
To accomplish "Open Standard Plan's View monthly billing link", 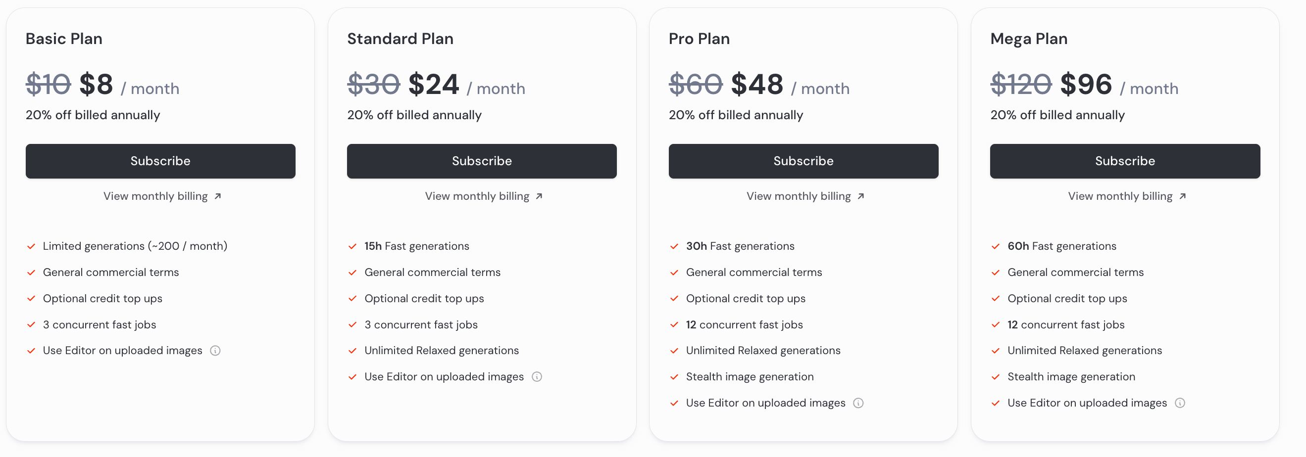I will pos(477,196).
